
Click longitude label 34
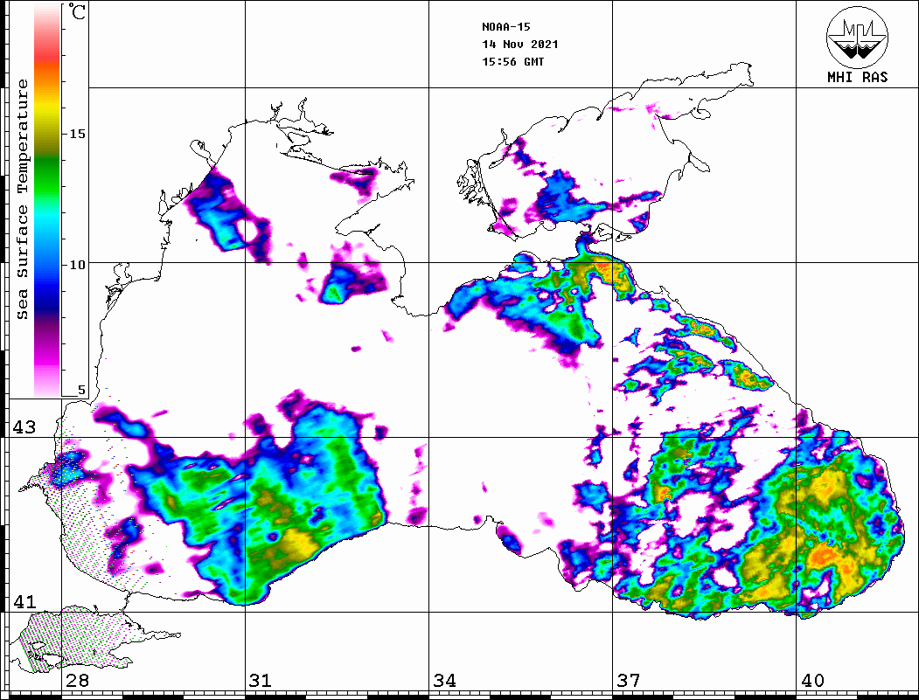click(444, 680)
